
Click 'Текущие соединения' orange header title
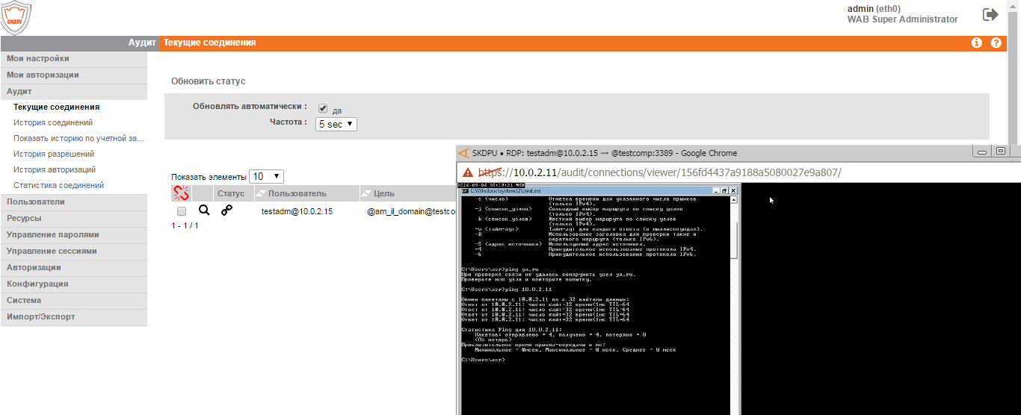point(210,43)
